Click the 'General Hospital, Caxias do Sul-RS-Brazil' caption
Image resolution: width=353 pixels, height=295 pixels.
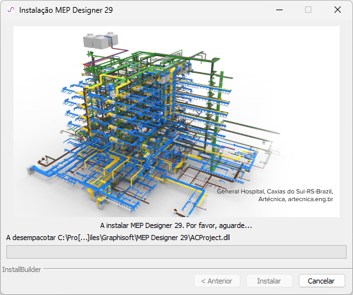point(275,192)
